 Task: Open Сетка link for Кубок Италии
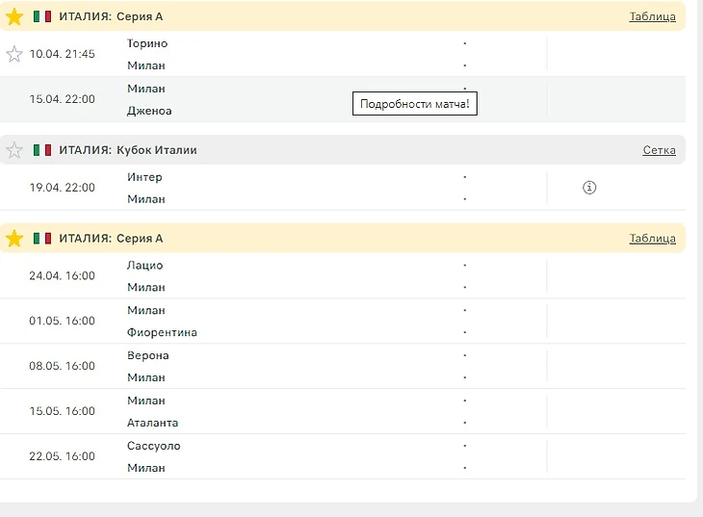point(659,150)
